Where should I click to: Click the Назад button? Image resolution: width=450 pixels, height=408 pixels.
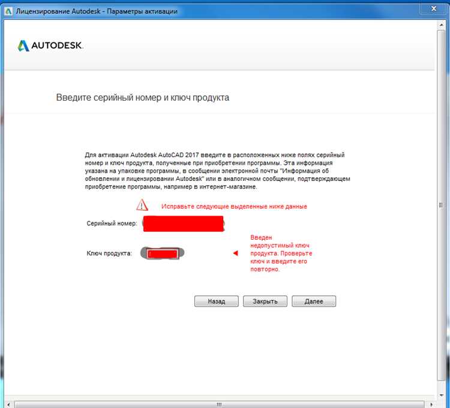click(x=217, y=301)
